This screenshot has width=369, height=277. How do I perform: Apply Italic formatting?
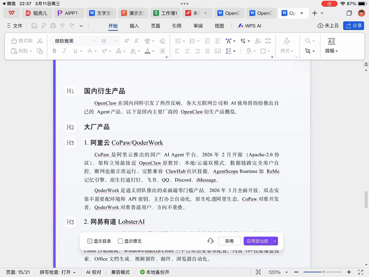[64, 51]
